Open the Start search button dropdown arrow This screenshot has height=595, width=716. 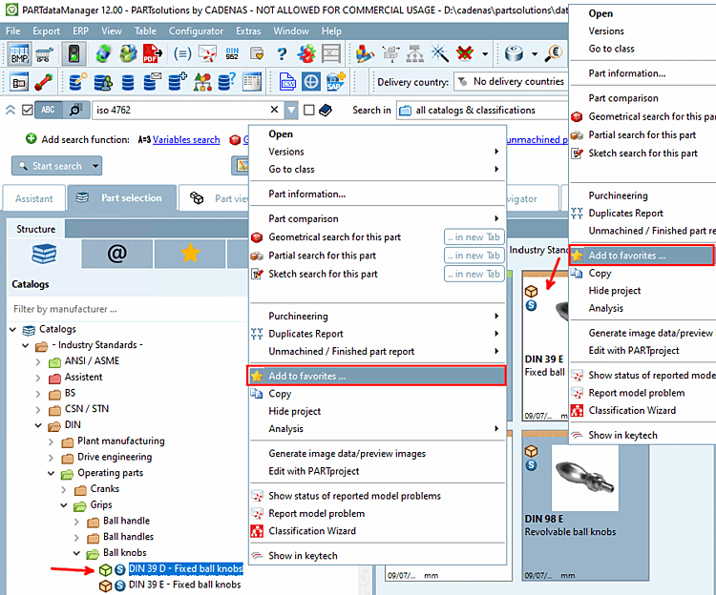95,166
